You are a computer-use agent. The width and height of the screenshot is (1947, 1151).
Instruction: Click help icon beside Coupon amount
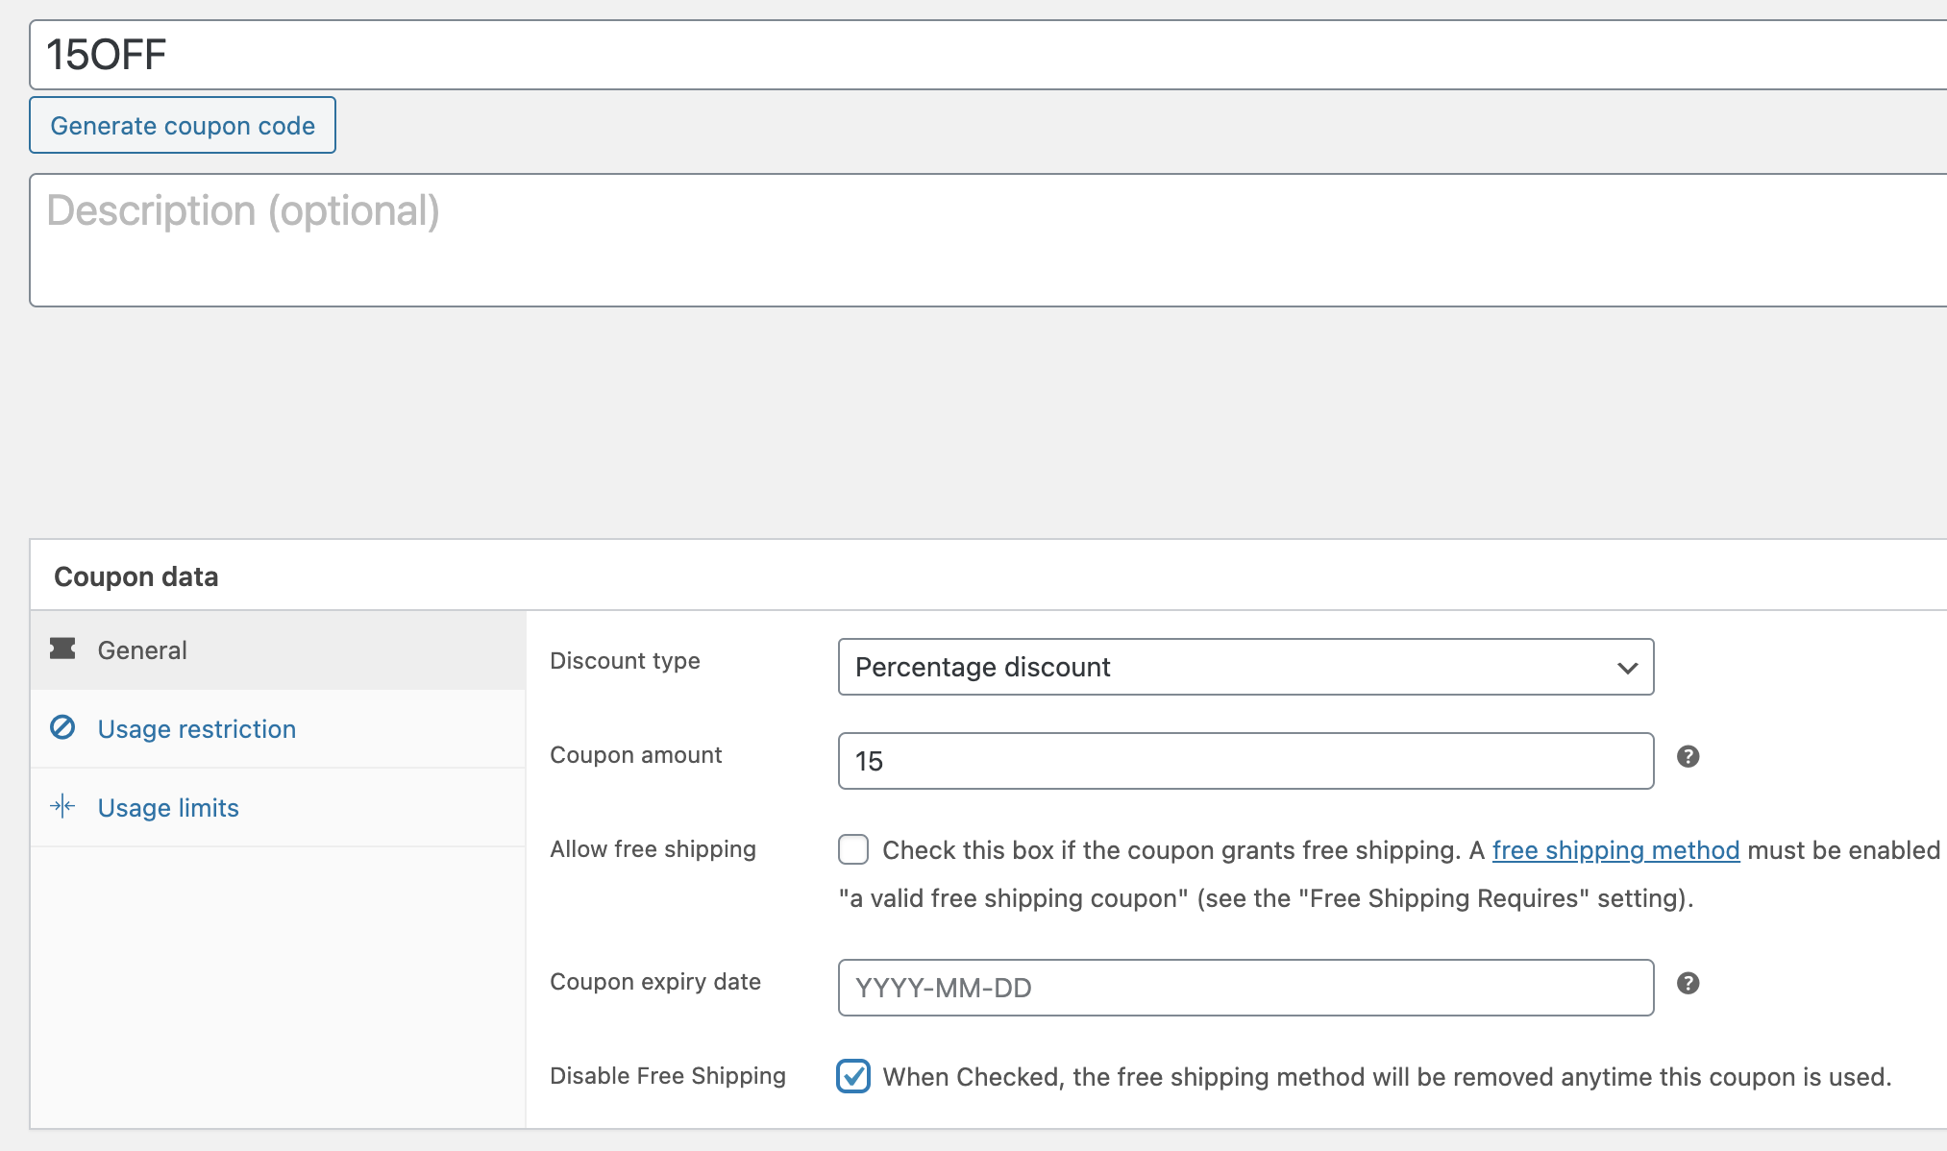coord(1688,757)
